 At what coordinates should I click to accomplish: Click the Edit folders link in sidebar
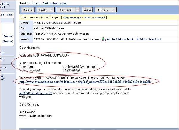coord(10,15)
